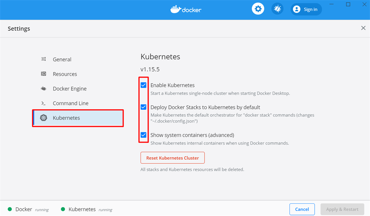
Task: Uncheck Enable Kubernetes checkbox
Action: click(x=143, y=85)
